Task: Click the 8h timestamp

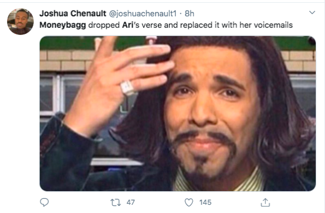Action: point(190,14)
